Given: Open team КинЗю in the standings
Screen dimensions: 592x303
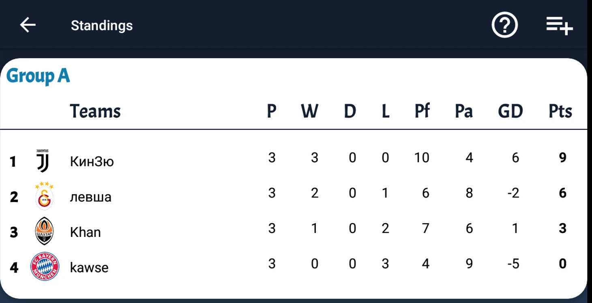Looking at the screenshot, I should [92, 161].
